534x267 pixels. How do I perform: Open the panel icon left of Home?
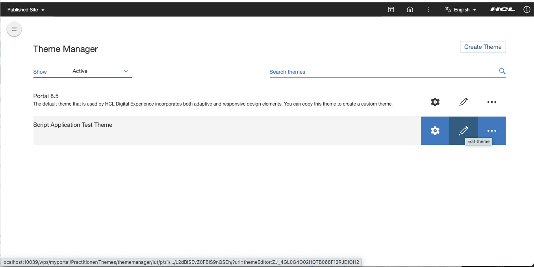[391, 10]
